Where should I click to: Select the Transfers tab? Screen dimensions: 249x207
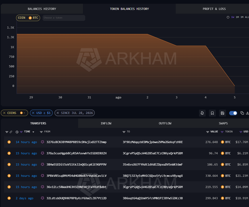click(38, 123)
